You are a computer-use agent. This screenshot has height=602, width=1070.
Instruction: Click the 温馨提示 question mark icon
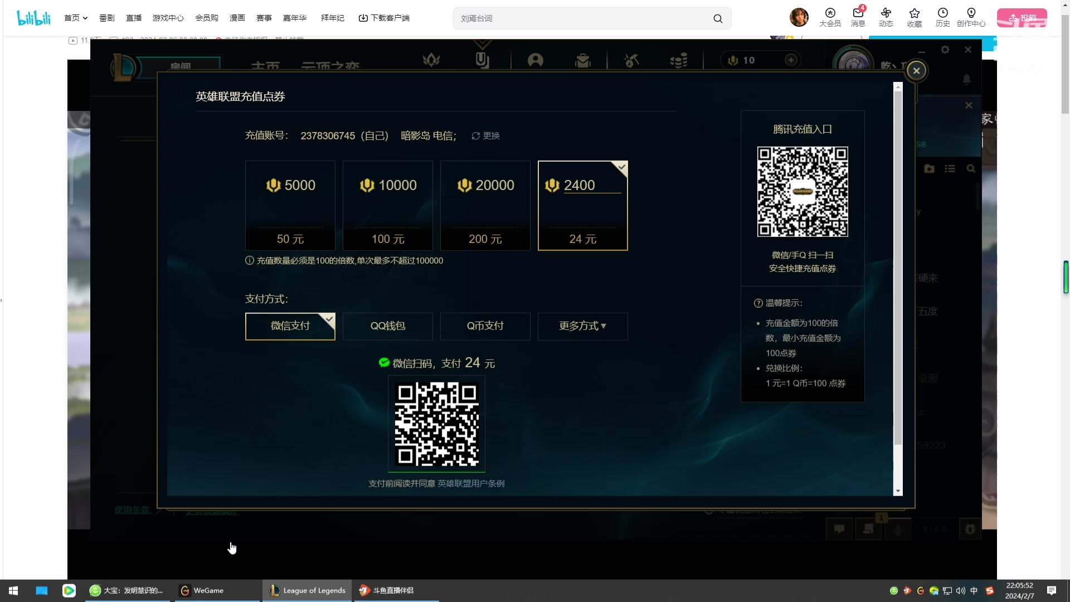point(758,303)
